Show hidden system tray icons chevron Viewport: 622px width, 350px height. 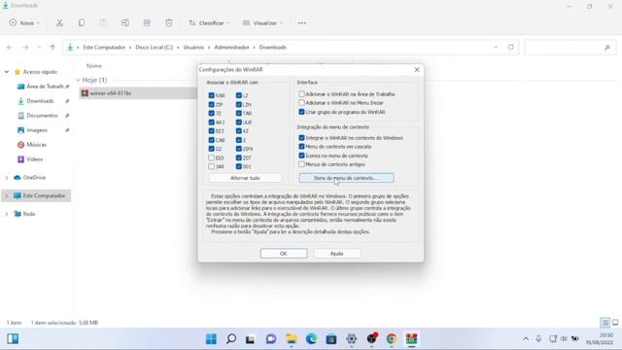tap(526, 339)
